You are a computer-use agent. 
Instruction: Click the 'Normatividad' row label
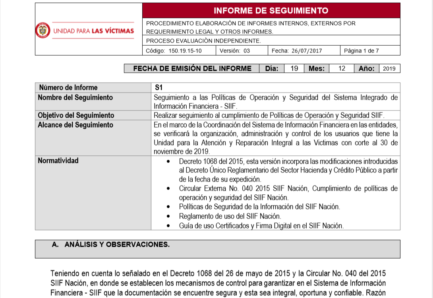tap(58, 161)
